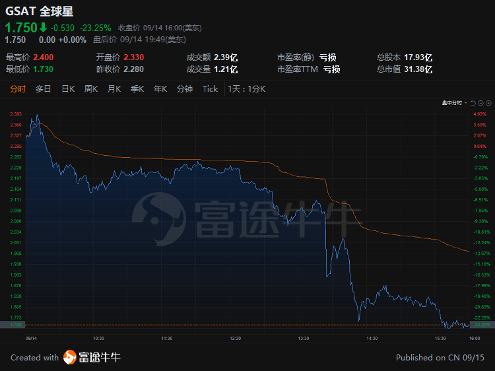Click the GSAT 全球星 stock title
Viewport: 495px width, 371px height.
pos(39,11)
